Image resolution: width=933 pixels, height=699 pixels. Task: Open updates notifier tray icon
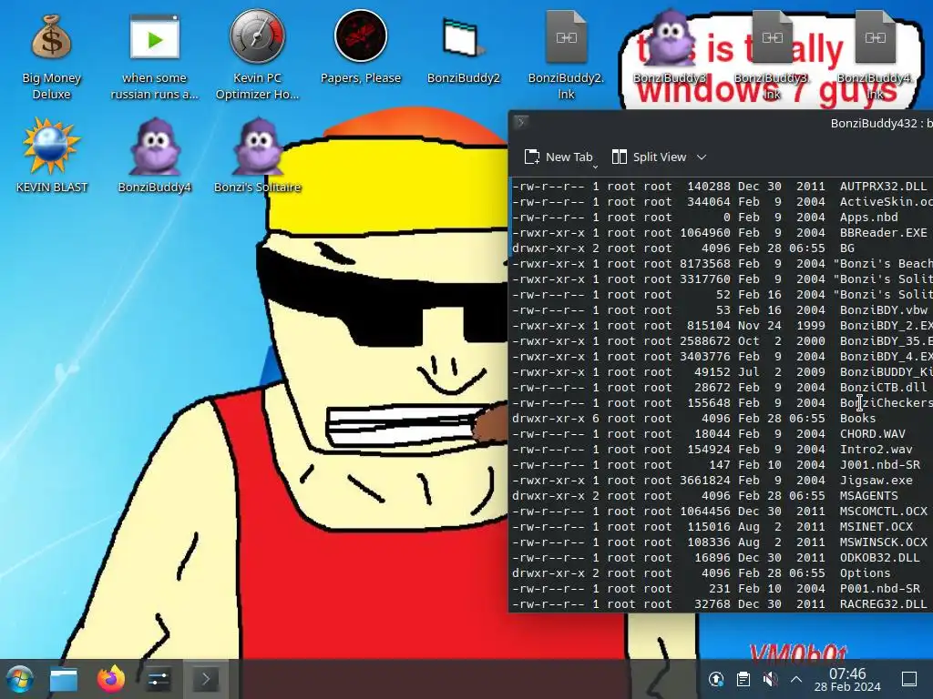(x=716, y=679)
